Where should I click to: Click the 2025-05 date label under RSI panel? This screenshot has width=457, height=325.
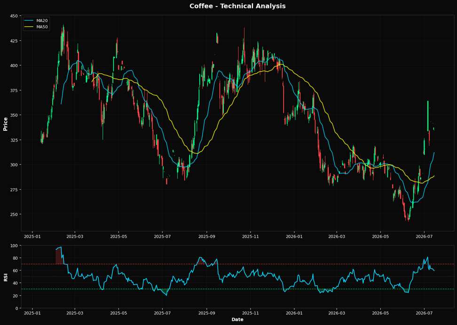(118, 314)
